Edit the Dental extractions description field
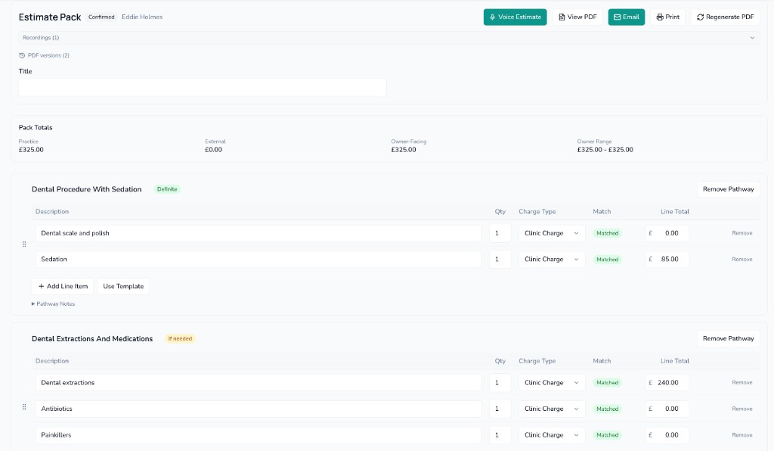Viewport: 774px width, 451px height. click(259, 383)
